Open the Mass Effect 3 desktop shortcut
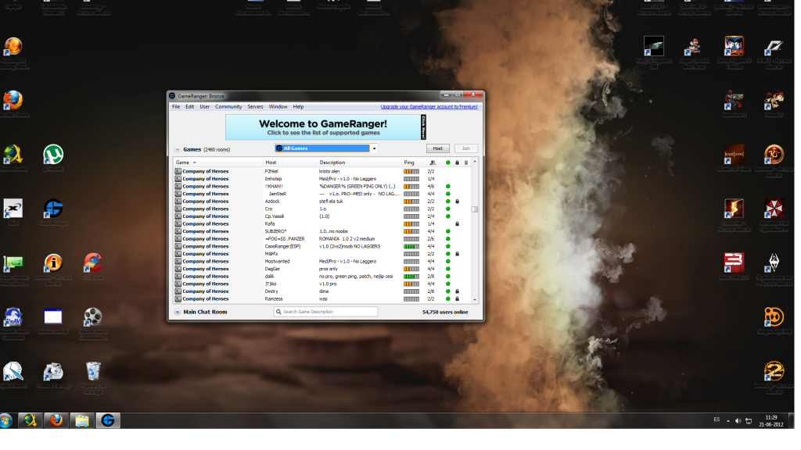The width and height of the screenshot is (801, 450). coord(734,262)
